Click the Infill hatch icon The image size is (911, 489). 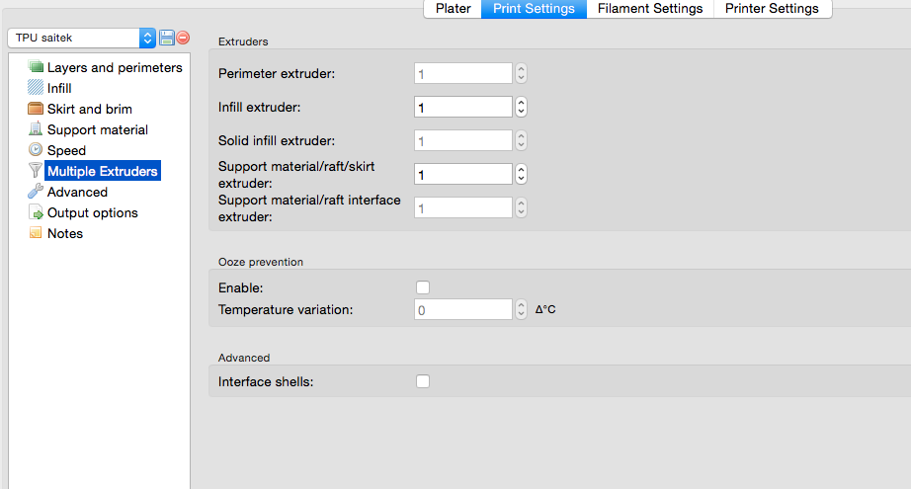tap(37, 88)
